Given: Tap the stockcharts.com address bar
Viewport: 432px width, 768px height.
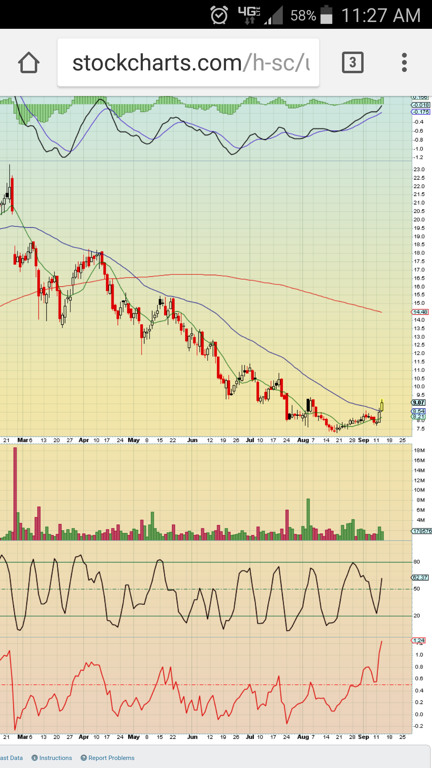Looking at the screenshot, I should 188,63.
